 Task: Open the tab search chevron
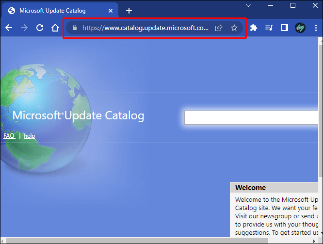(248, 5)
